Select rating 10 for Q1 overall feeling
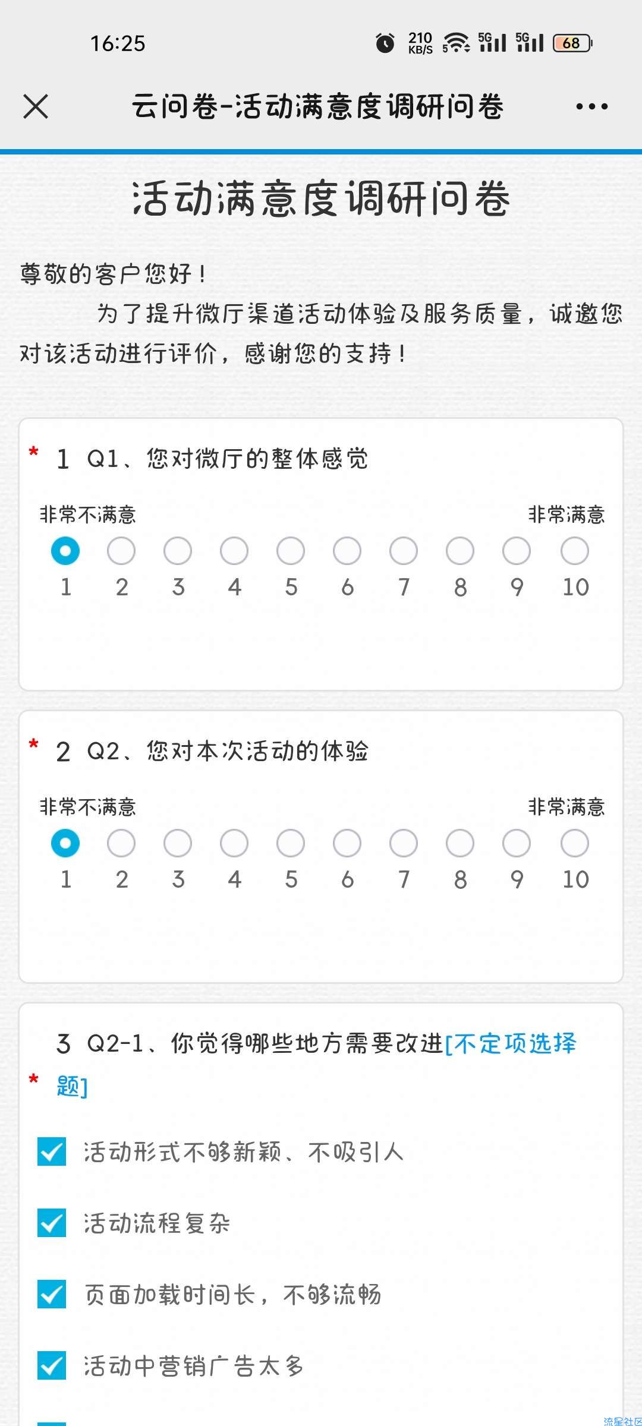Image resolution: width=642 pixels, height=1426 pixels. pos(574,551)
